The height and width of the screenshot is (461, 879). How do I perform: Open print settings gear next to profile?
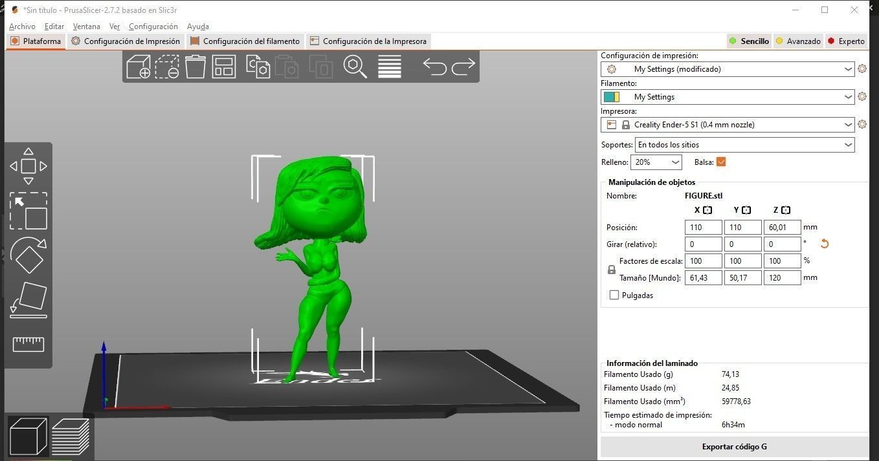[x=862, y=69]
